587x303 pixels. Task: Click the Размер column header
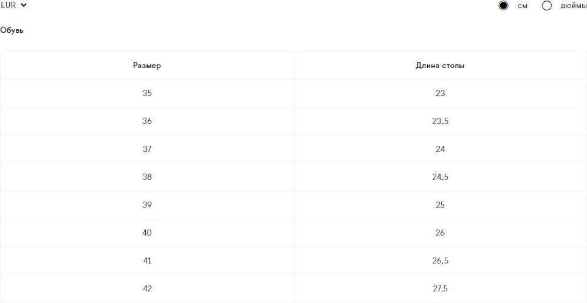[147, 66]
